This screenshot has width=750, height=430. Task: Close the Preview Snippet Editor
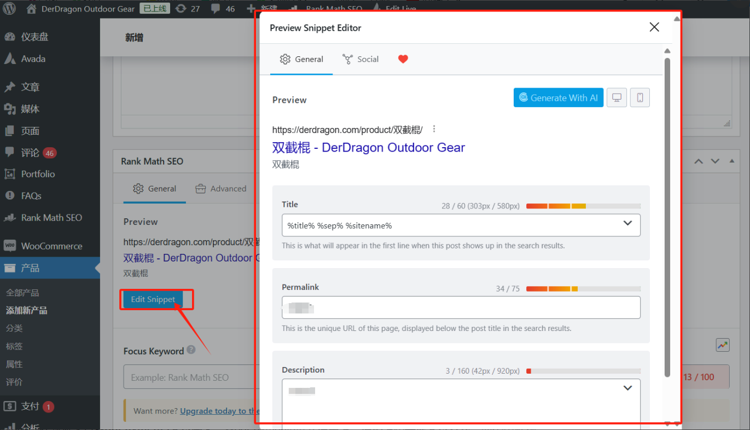(654, 27)
